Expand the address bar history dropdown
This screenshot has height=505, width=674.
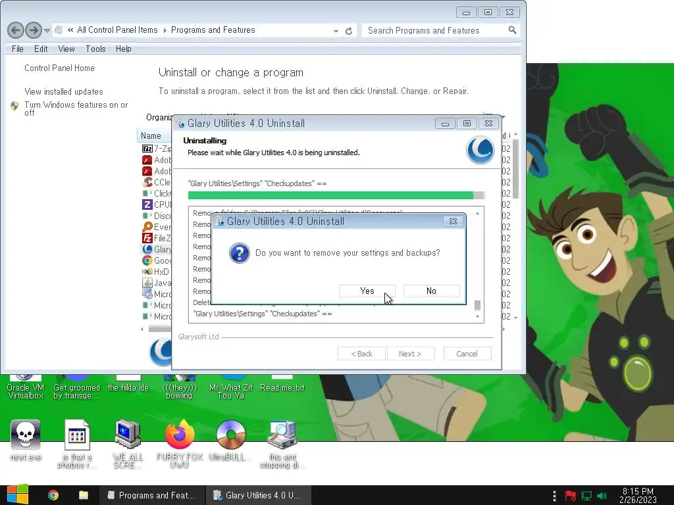click(336, 31)
